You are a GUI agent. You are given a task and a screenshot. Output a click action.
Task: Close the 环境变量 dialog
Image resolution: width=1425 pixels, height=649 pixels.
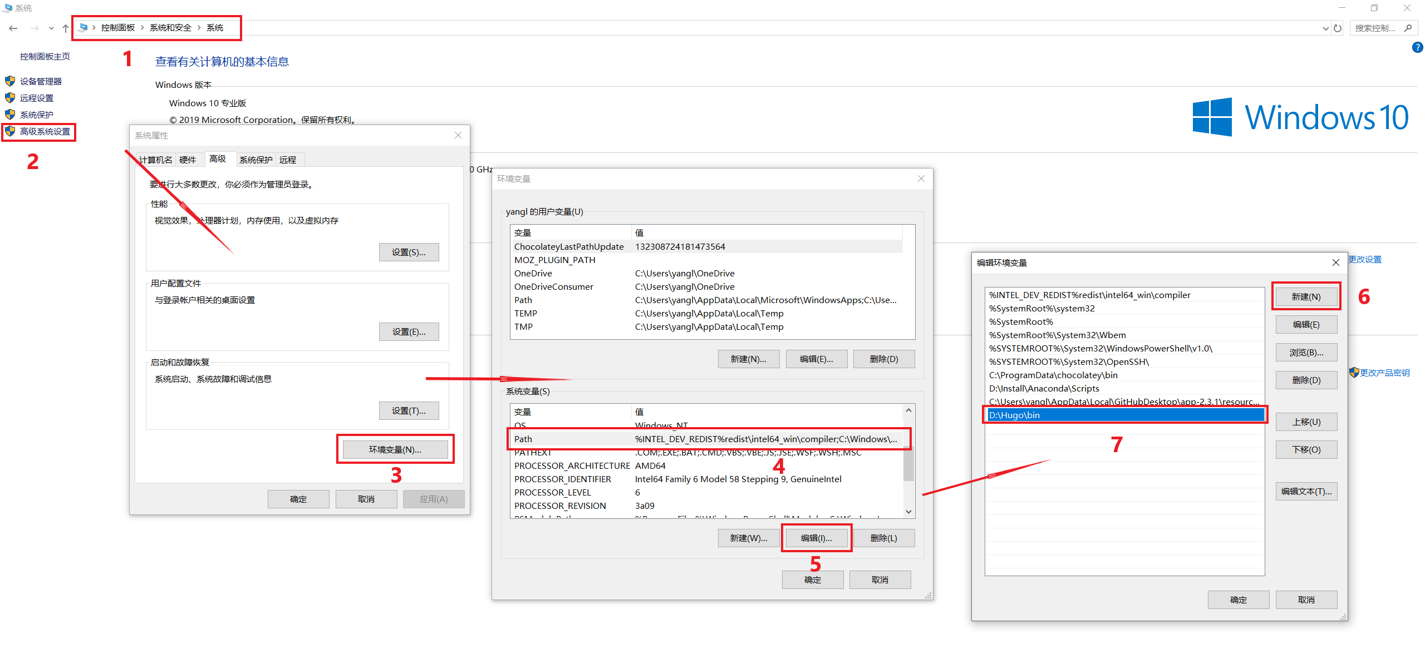921,179
